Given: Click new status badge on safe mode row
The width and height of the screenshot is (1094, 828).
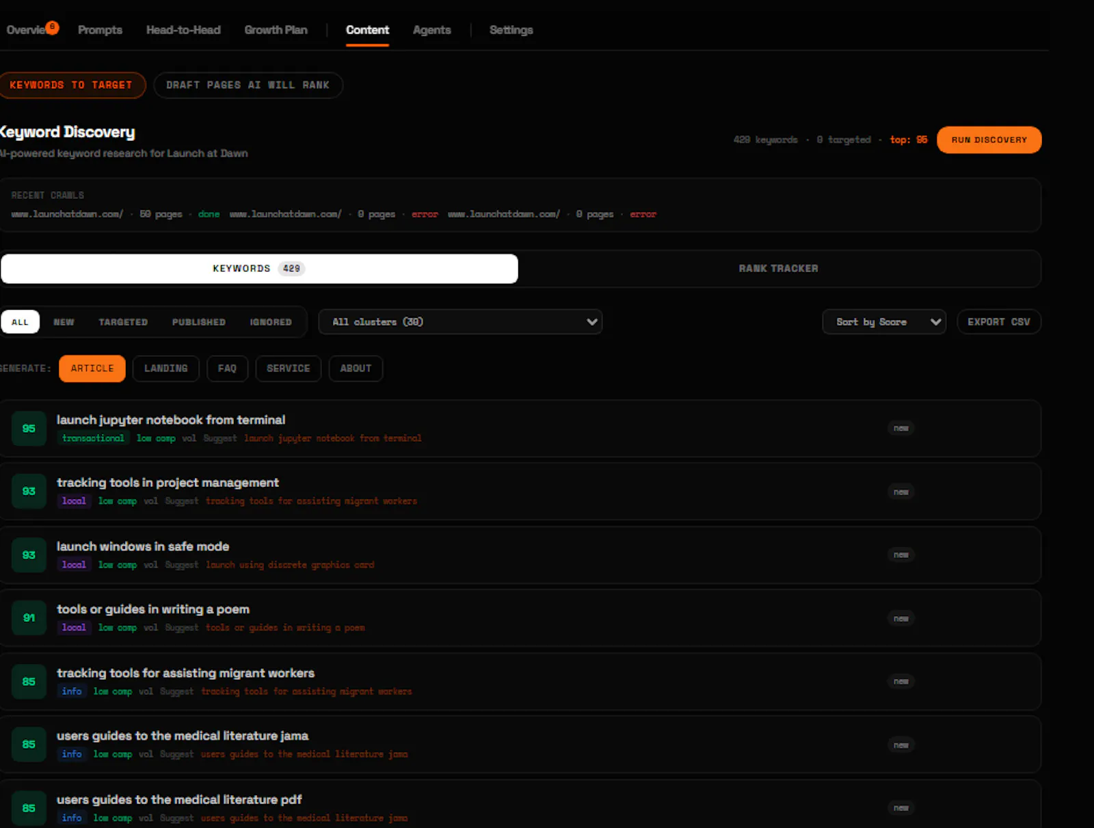Looking at the screenshot, I should (x=901, y=555).
